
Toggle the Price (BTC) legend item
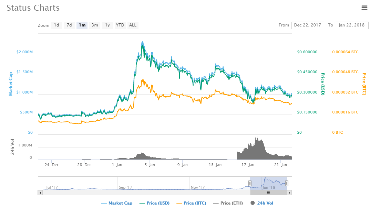click(x=192, y=203)
